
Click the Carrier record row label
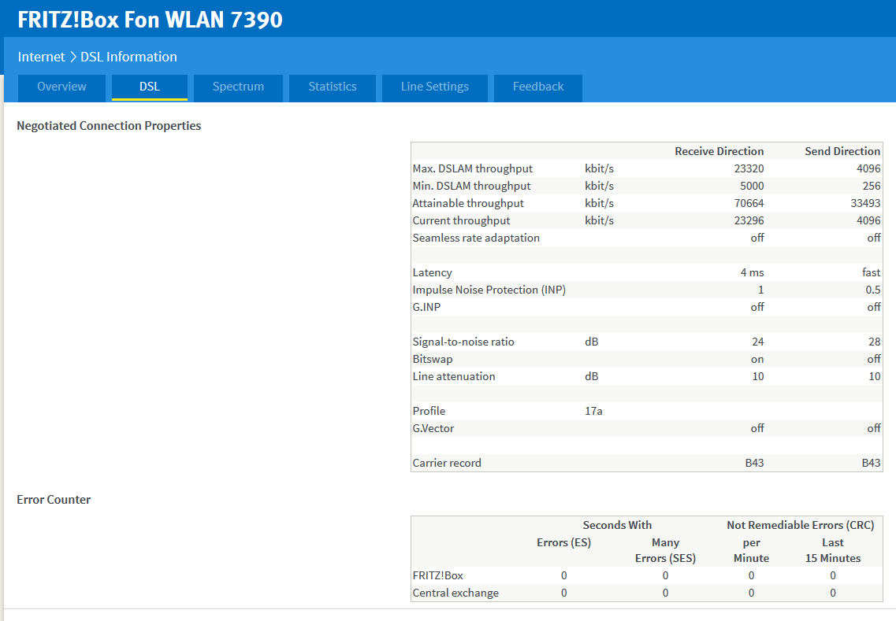click(447, 463)
